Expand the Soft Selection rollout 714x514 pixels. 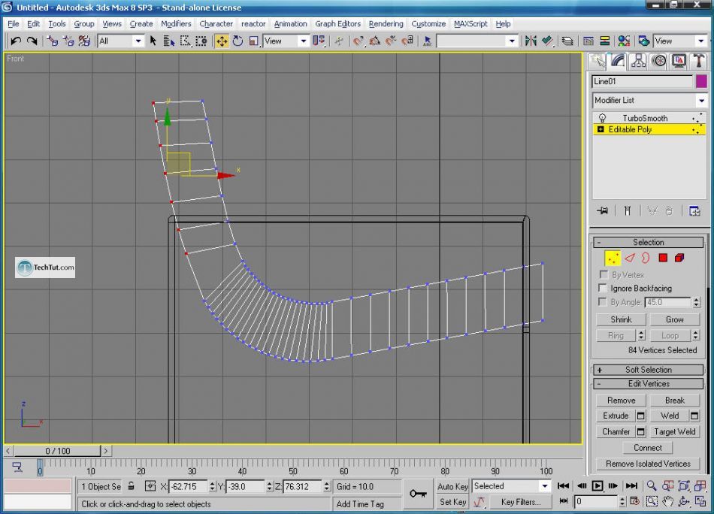coord(648,370)
